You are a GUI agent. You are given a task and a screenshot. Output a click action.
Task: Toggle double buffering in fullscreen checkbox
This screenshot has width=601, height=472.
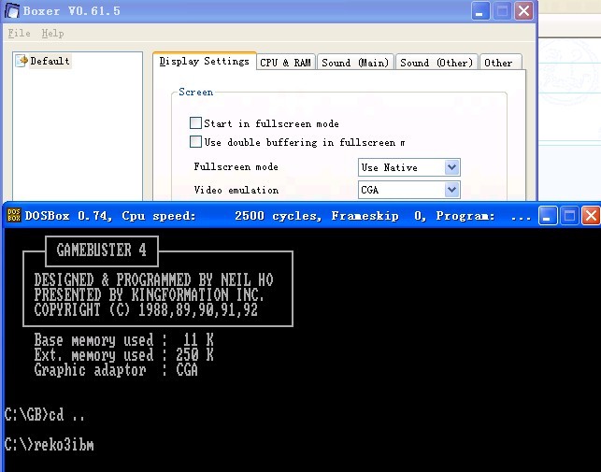click(x=196, y=142)
